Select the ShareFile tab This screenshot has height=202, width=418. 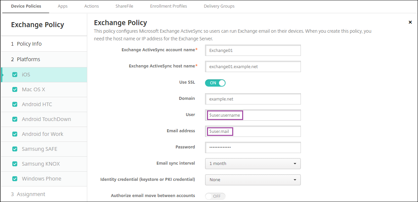(x=124, y=6)
